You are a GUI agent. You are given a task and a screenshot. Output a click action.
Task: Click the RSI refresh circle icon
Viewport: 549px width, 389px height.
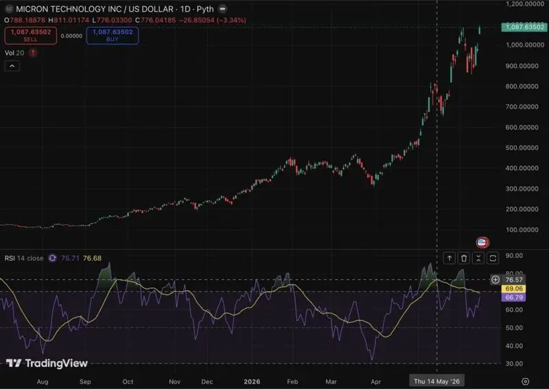coord(53,259)
